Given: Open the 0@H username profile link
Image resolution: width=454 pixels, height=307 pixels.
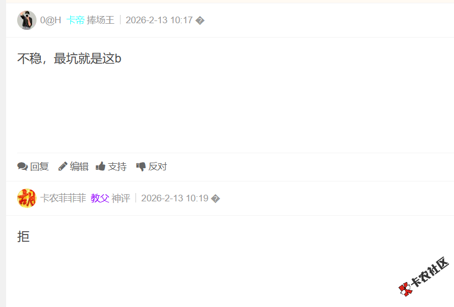Looking at the screenshot, I should [x=51, y=20].
